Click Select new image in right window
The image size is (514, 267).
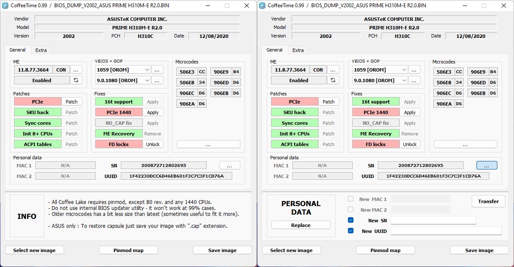292,250
